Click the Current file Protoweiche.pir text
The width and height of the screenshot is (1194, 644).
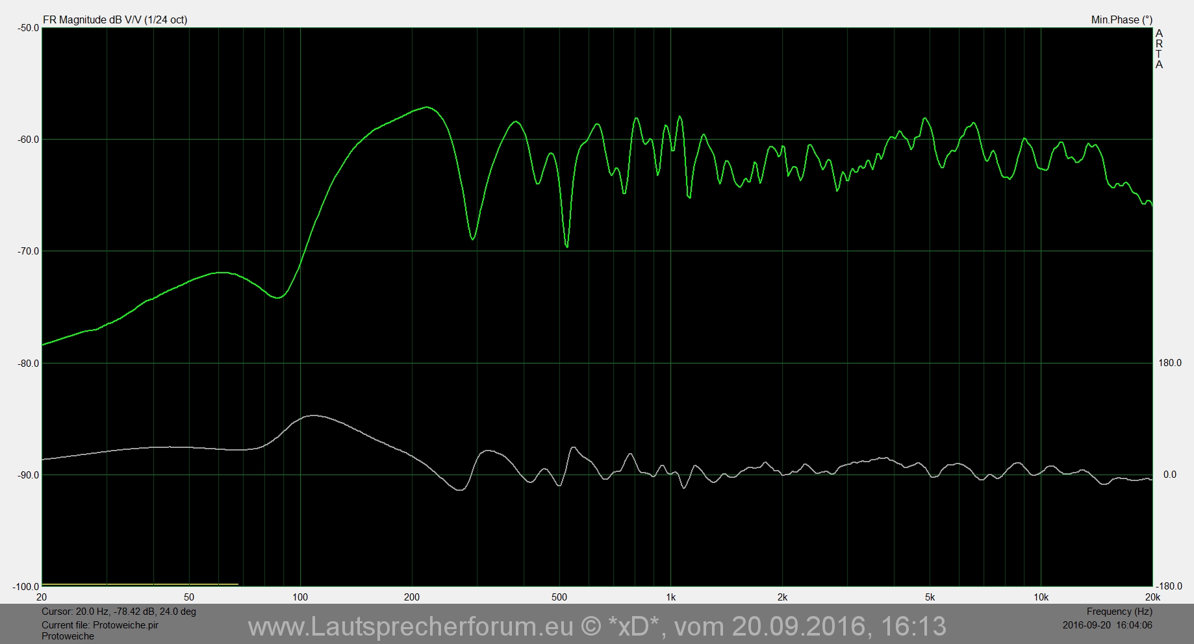tap(100, 625)
